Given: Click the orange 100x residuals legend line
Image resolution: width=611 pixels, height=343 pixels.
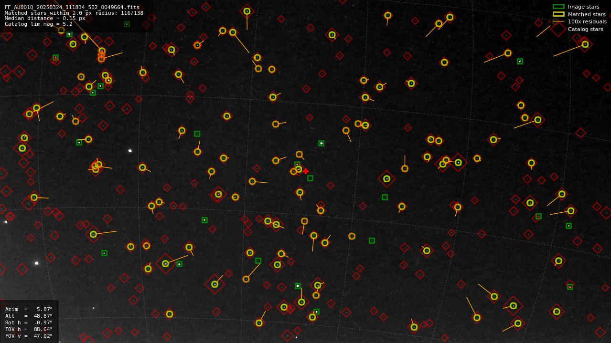Looking at the screenshot, I should tap(558, 21).
